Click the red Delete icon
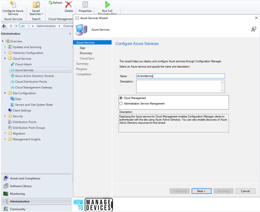Image resolution: width=260 pixels, height=212 pixels. coord(69,4)
